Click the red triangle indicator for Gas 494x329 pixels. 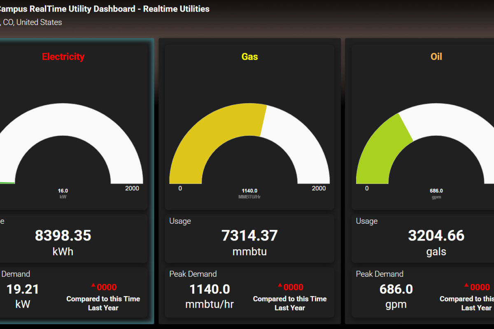280,286
